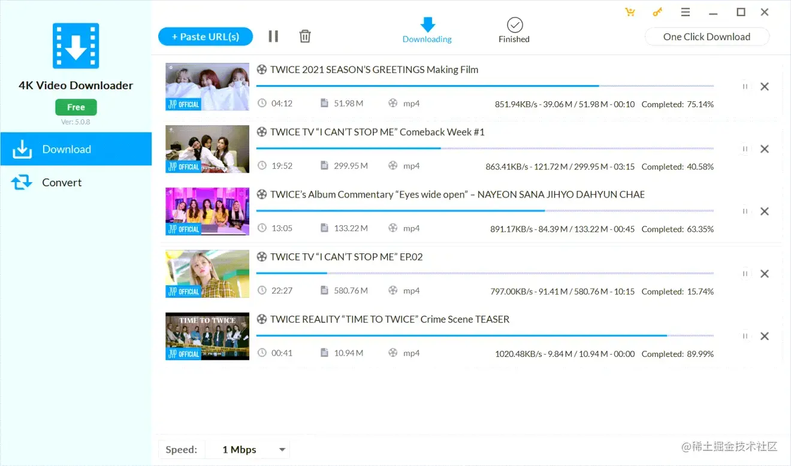Open the hamburger menu in the title bar
Image resolution: width=791 pixels, height=466 pixels.
(x=685, y=12)
